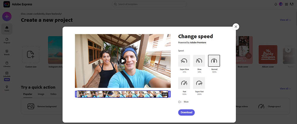Open the notifications bell icon
297x124 pixels.
pos(276,4)
